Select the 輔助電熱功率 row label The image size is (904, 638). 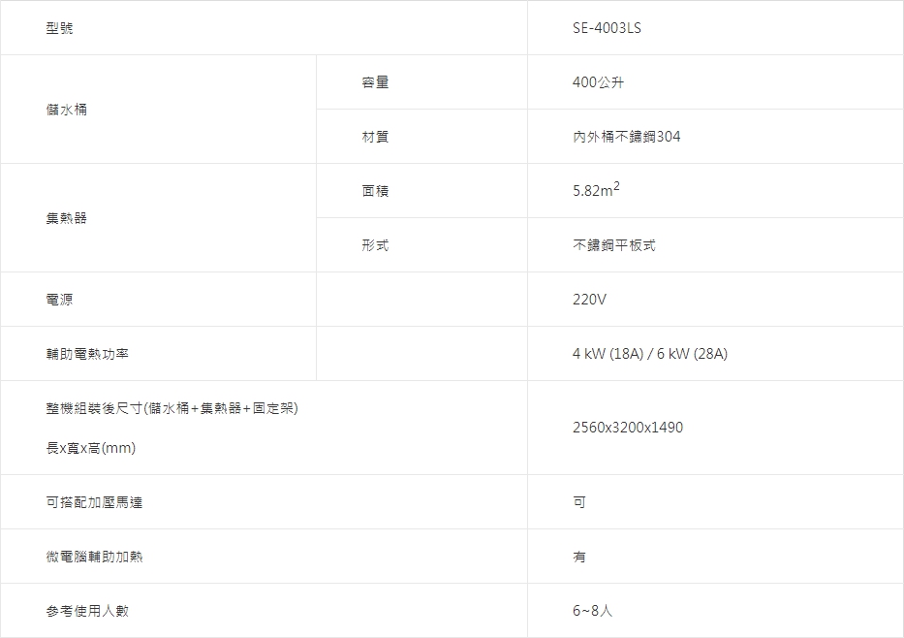coord(87,354)
